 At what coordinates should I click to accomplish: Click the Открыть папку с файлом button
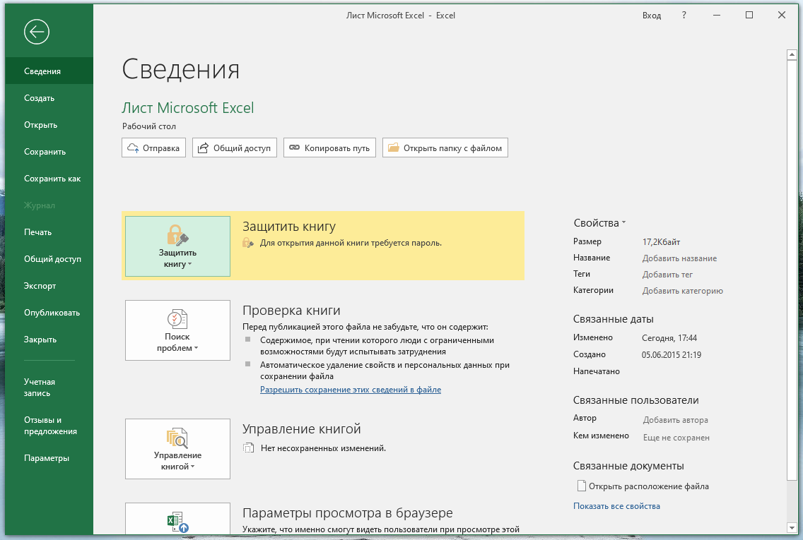(x=445, y=148)
